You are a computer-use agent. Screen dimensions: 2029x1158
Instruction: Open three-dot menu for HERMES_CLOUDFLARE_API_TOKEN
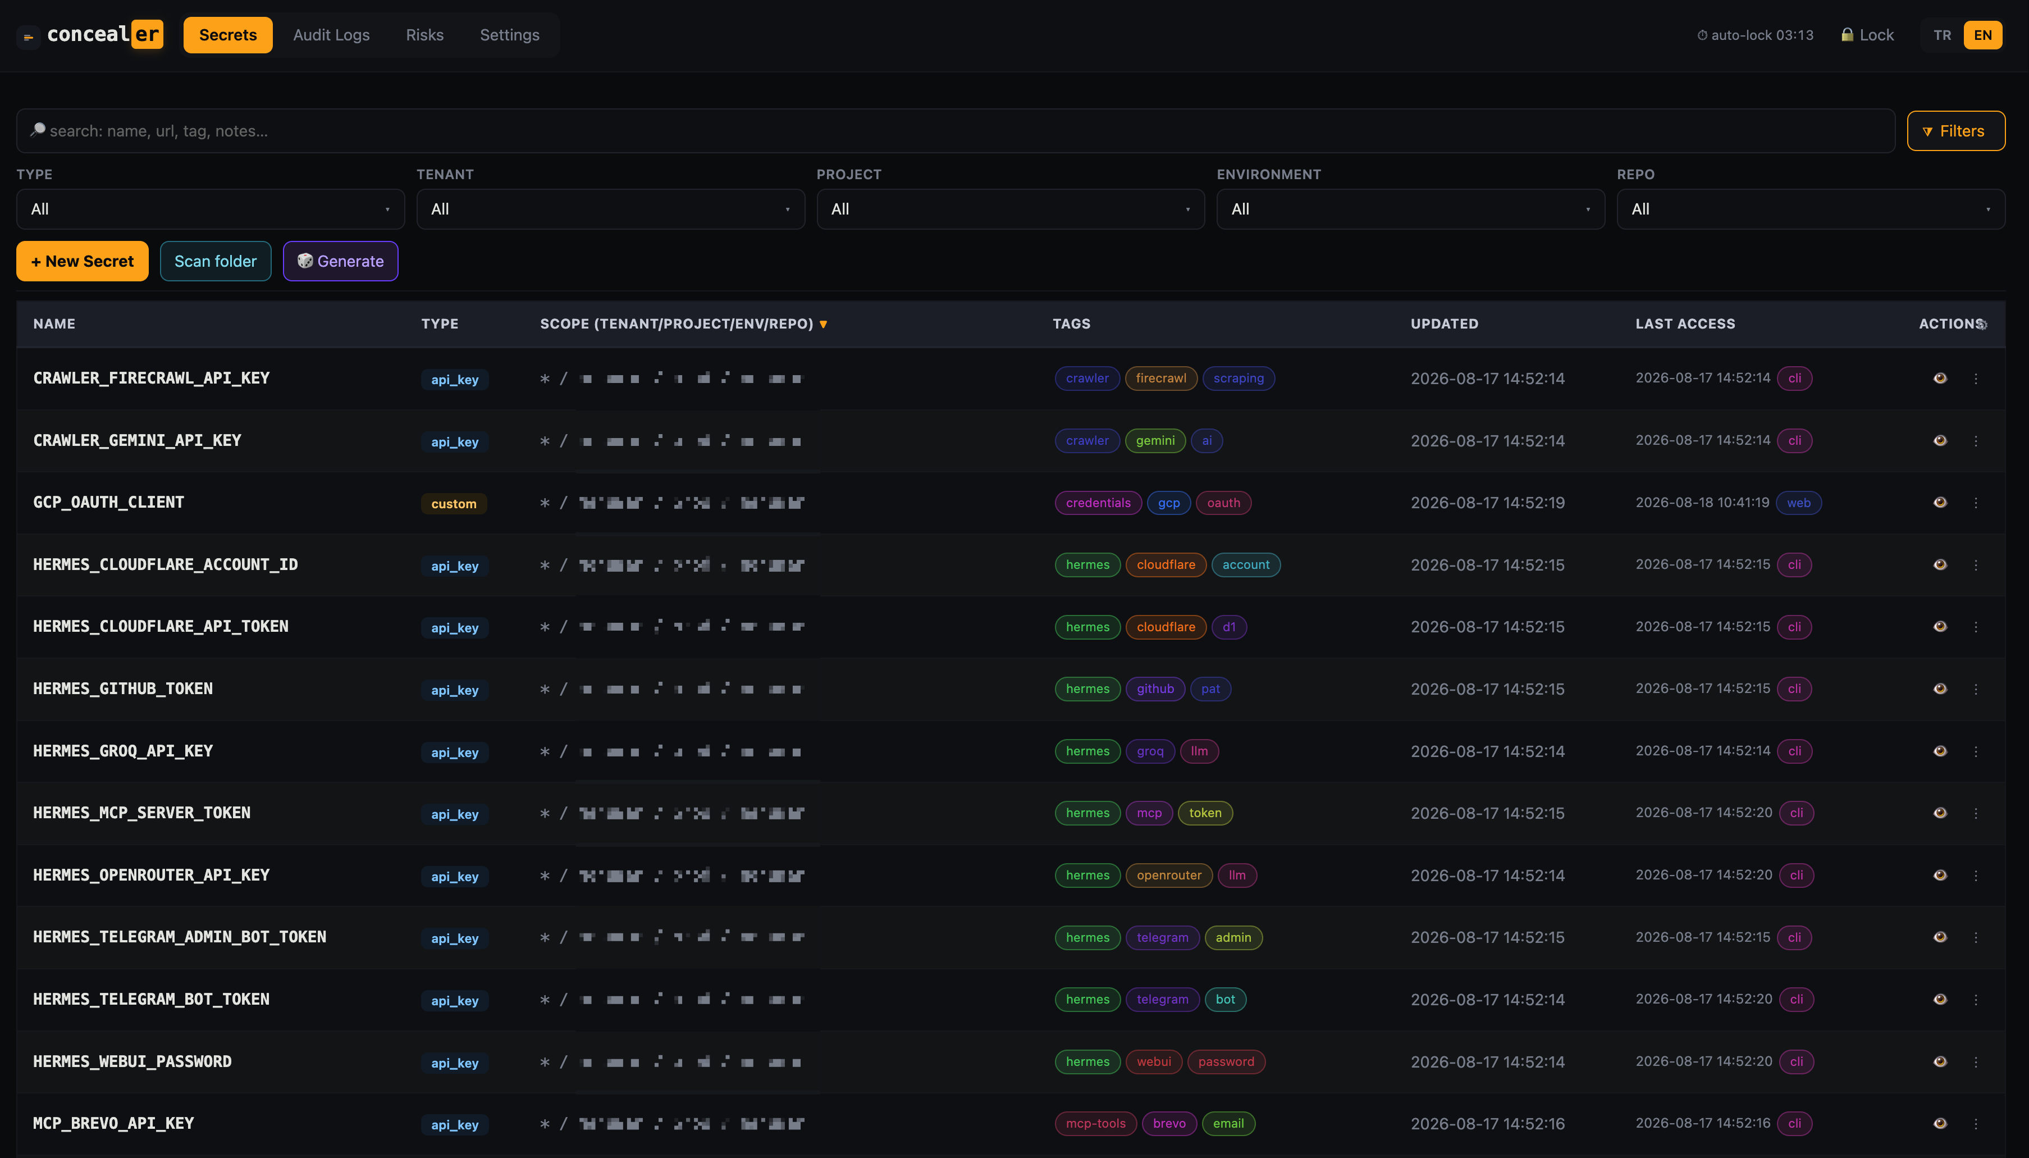[1976, 627]
